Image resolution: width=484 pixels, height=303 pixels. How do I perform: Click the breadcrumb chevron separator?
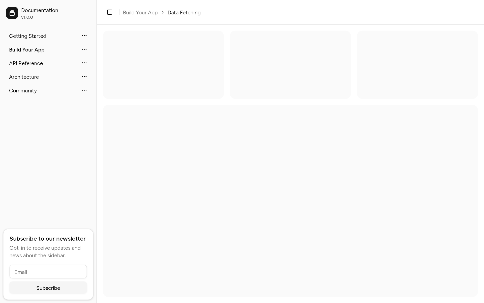163,12
